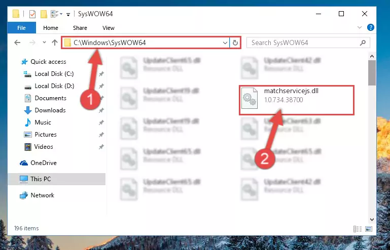This screenshot has height=250, width=390.
Task: Go up one folder level
Action: coord(55,43)
